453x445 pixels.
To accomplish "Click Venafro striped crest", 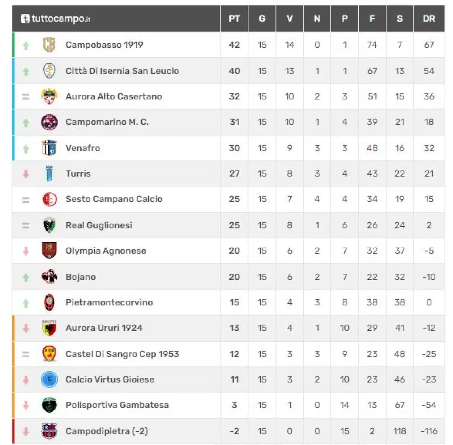I will 49,148.
